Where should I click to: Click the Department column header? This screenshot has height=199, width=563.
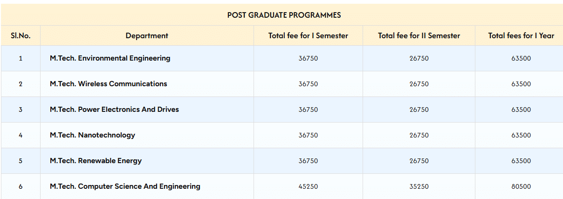pyautogui.click(x=147, y=35)
